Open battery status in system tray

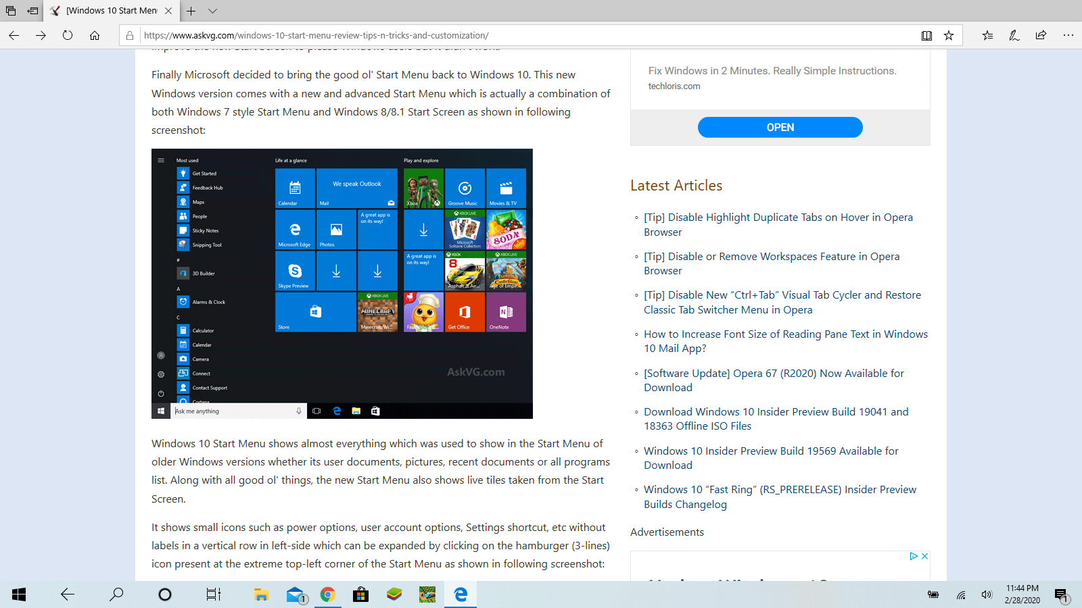point(933,594)
